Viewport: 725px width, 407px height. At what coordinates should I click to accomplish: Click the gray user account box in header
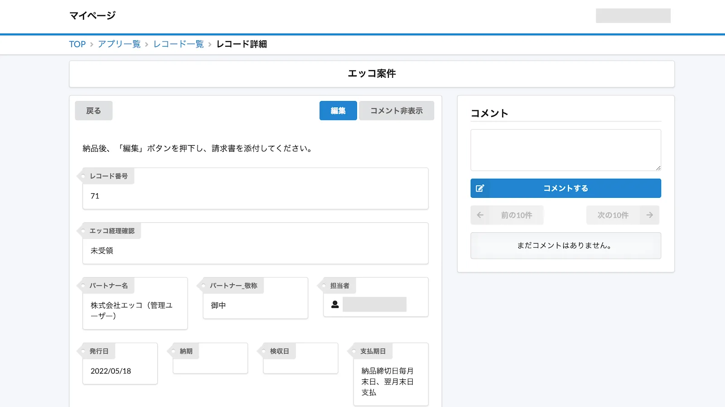(633, 16)
